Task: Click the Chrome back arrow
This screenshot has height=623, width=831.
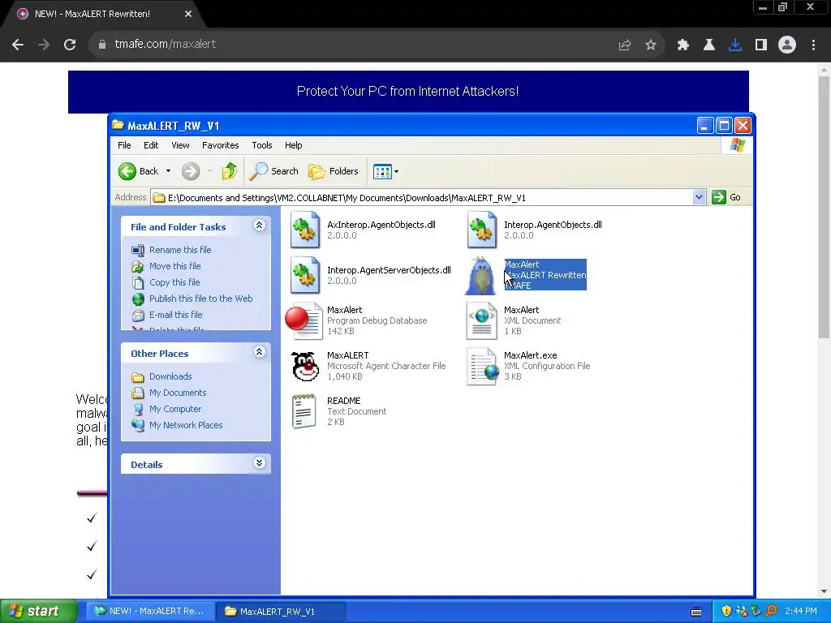Action: [x=18, y=45]
